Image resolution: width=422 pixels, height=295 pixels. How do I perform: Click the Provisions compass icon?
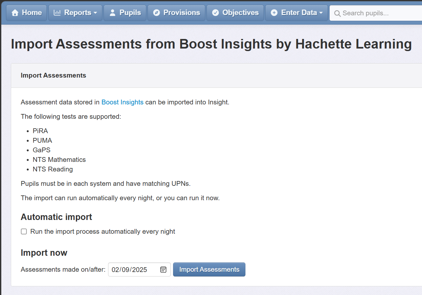point(156,13)
